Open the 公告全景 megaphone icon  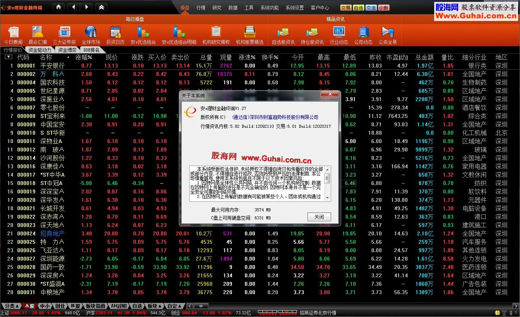388,35
